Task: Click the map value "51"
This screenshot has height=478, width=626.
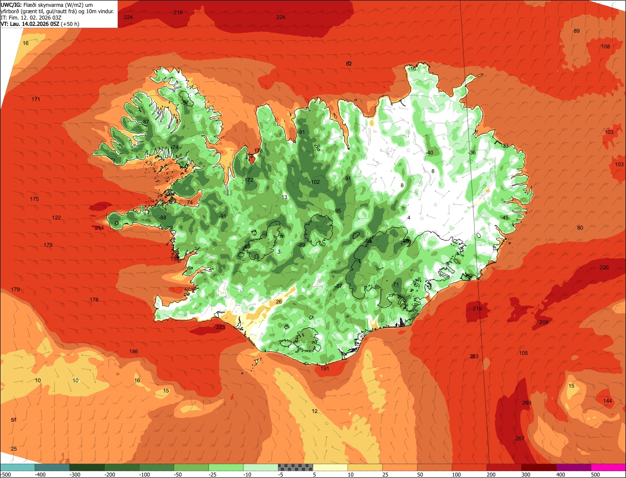Action: click(x=14, y=420)
